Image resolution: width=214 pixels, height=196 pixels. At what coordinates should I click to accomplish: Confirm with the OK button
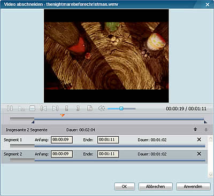124,186
